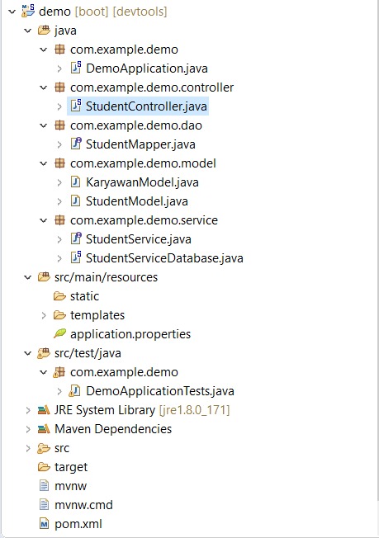Click the DemoApplication.java file icon
This screenshot has height=538, width=379.
point(76,68)
